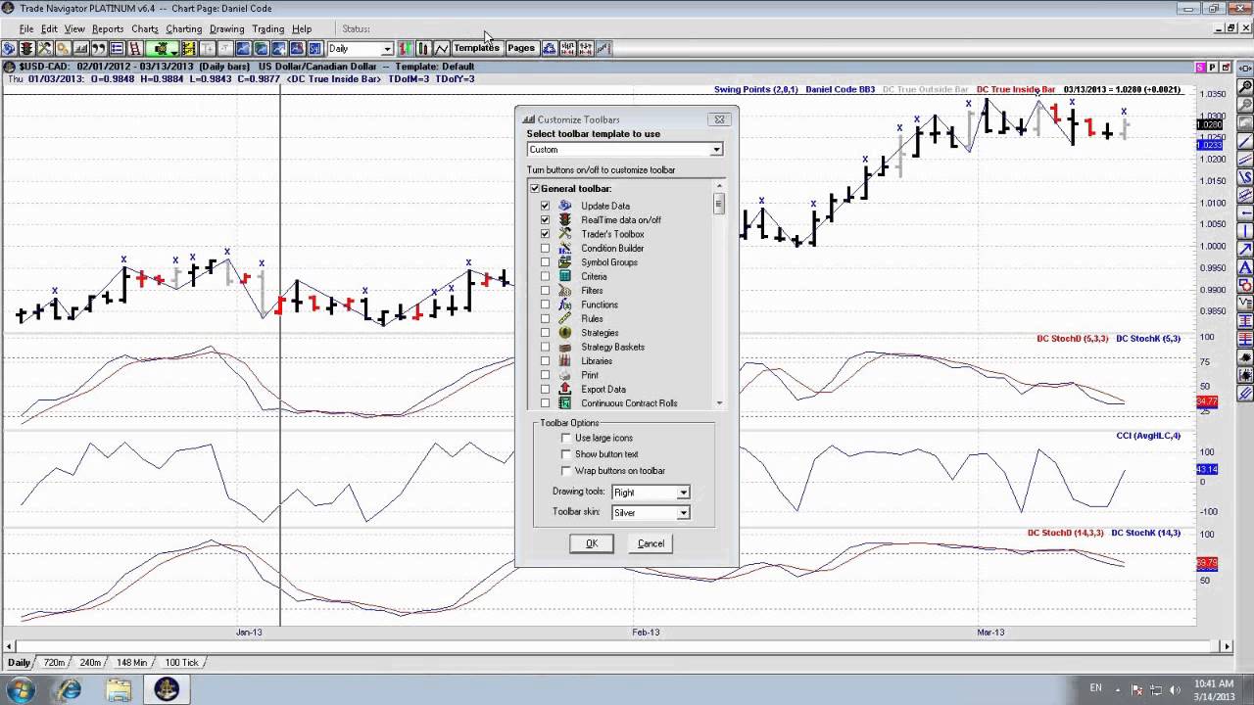Image resolution: width=1254 pixels, height=705 pixels.
Task: Click the pink S button above price axis
Action: pos(1201,68)
